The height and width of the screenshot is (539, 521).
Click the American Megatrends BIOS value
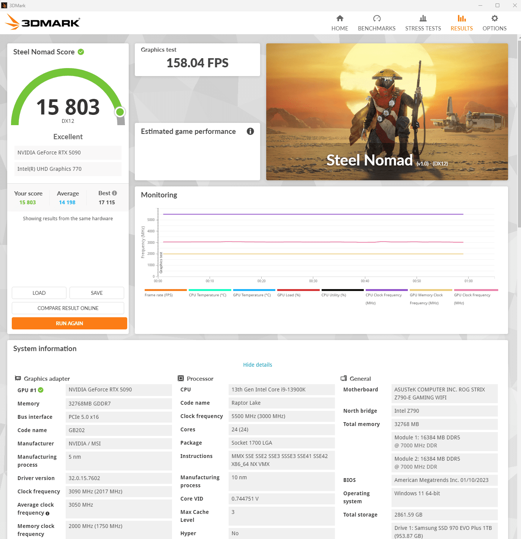click(x=445, y=480)
